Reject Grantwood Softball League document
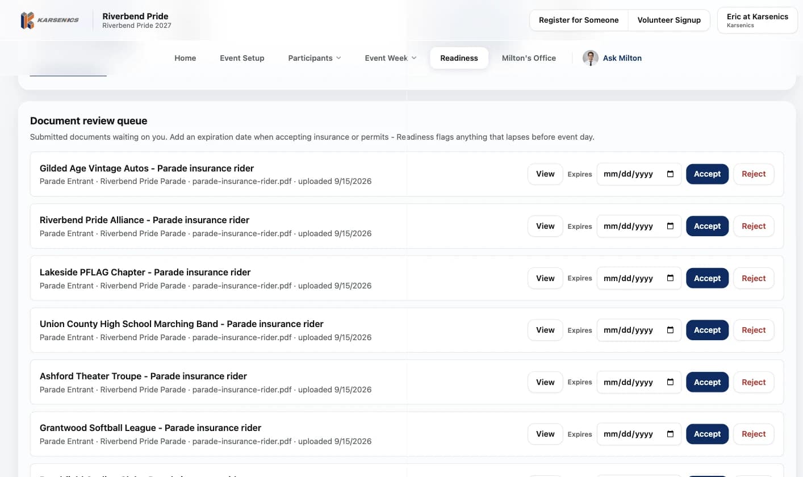 click(x=754, y=434)
